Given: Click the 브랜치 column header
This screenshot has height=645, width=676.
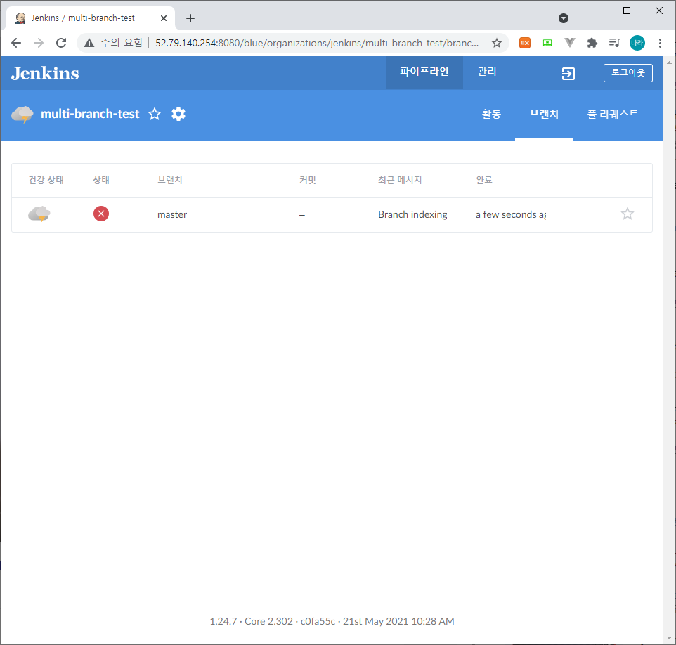Looking at the screenshot, I should point(170,180).
